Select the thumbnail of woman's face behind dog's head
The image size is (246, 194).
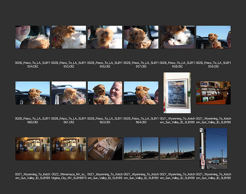point(33,37)
